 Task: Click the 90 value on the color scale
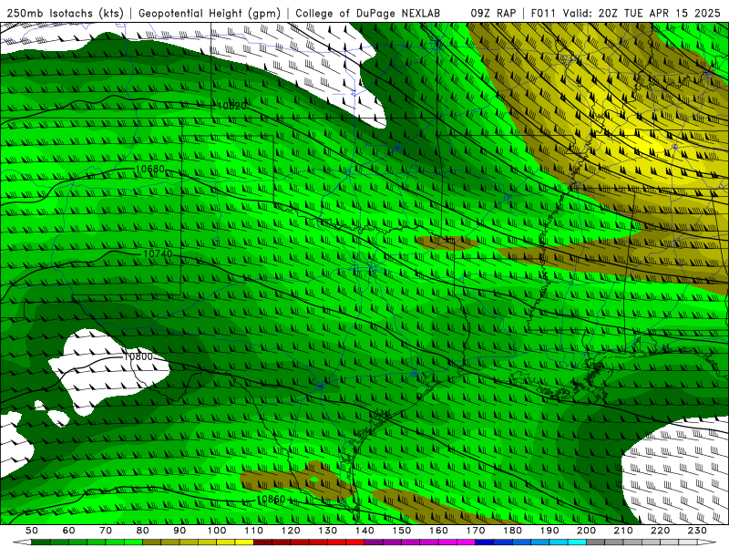click(x=180, y=531)
